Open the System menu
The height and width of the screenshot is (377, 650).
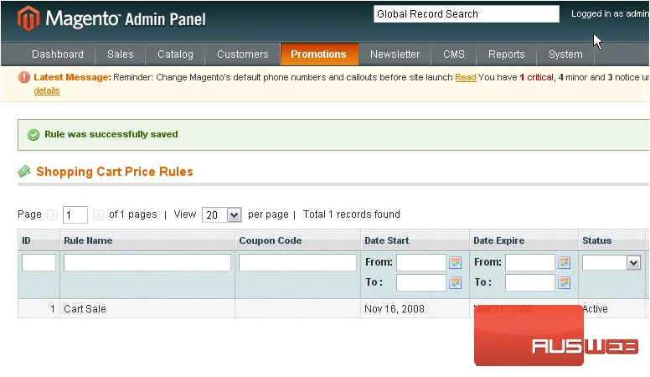[x=565, y=54]
